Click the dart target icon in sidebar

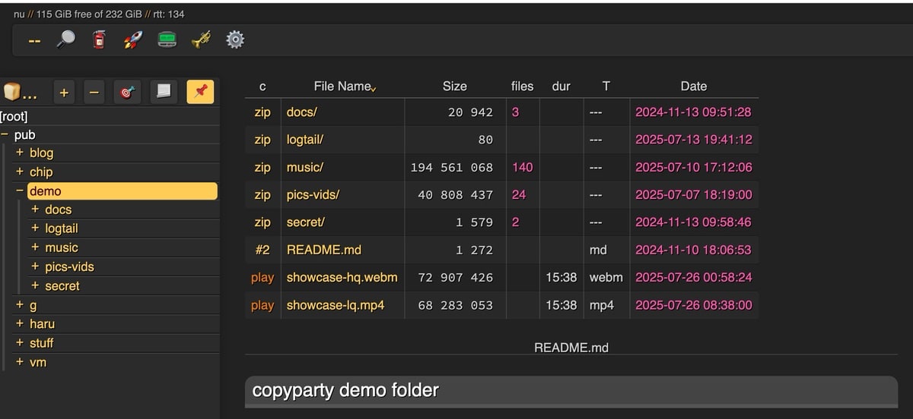126,92
